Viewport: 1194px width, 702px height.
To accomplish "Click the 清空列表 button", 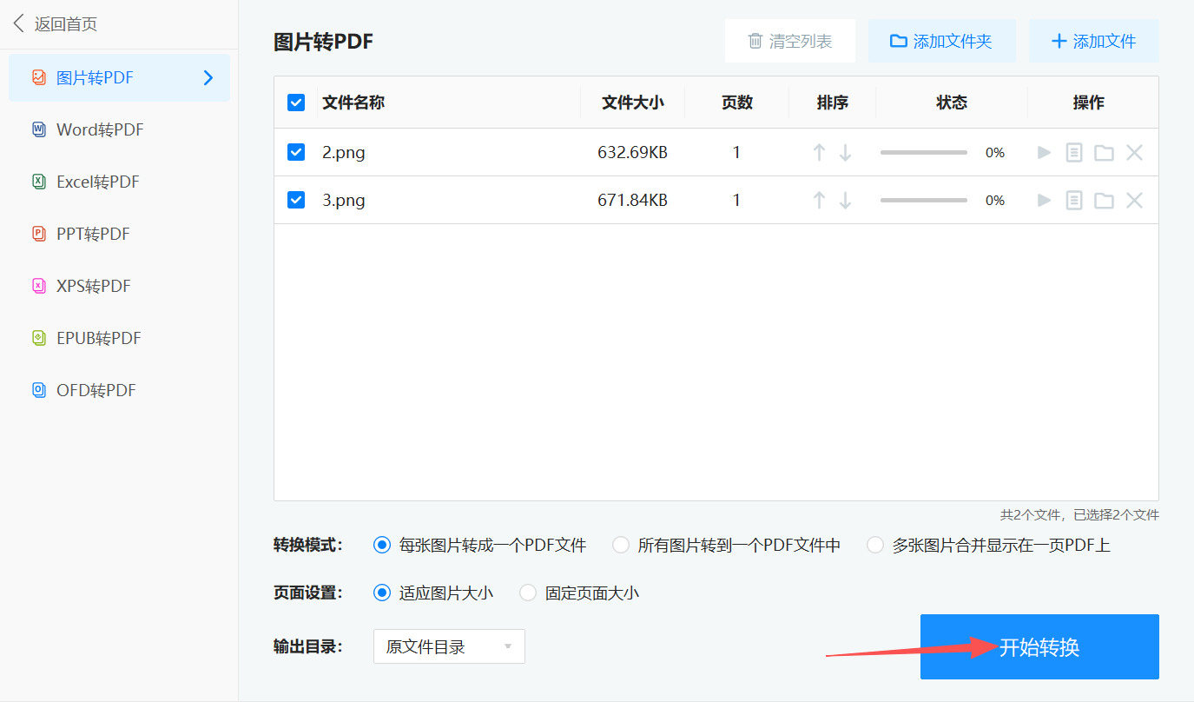I will [789, 40].
